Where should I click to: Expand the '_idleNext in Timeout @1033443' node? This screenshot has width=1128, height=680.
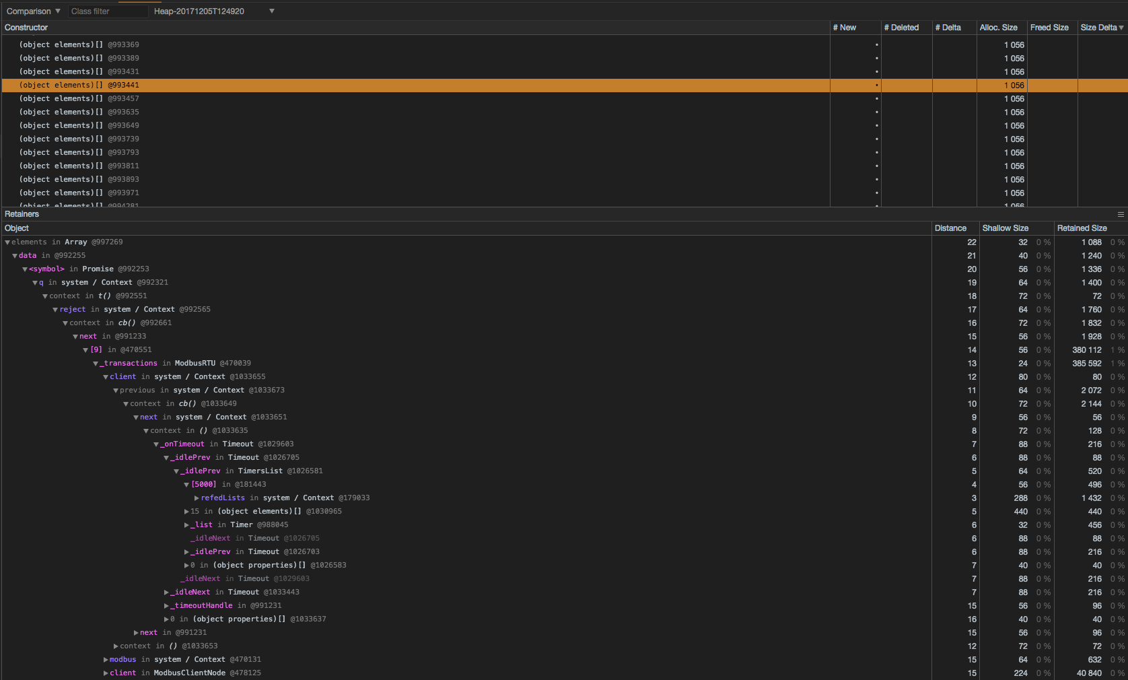tap(166, 592)
